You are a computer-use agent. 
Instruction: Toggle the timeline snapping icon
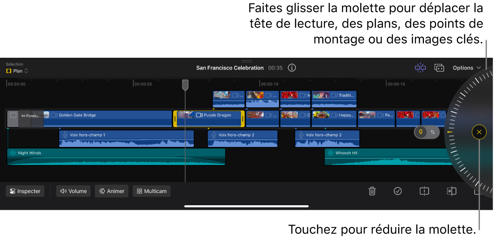coord(420,68)
